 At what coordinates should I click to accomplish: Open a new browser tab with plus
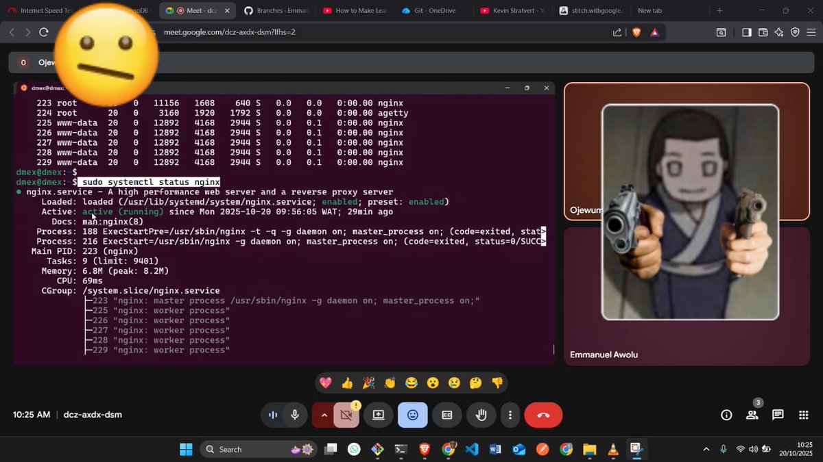pos(719,10)
